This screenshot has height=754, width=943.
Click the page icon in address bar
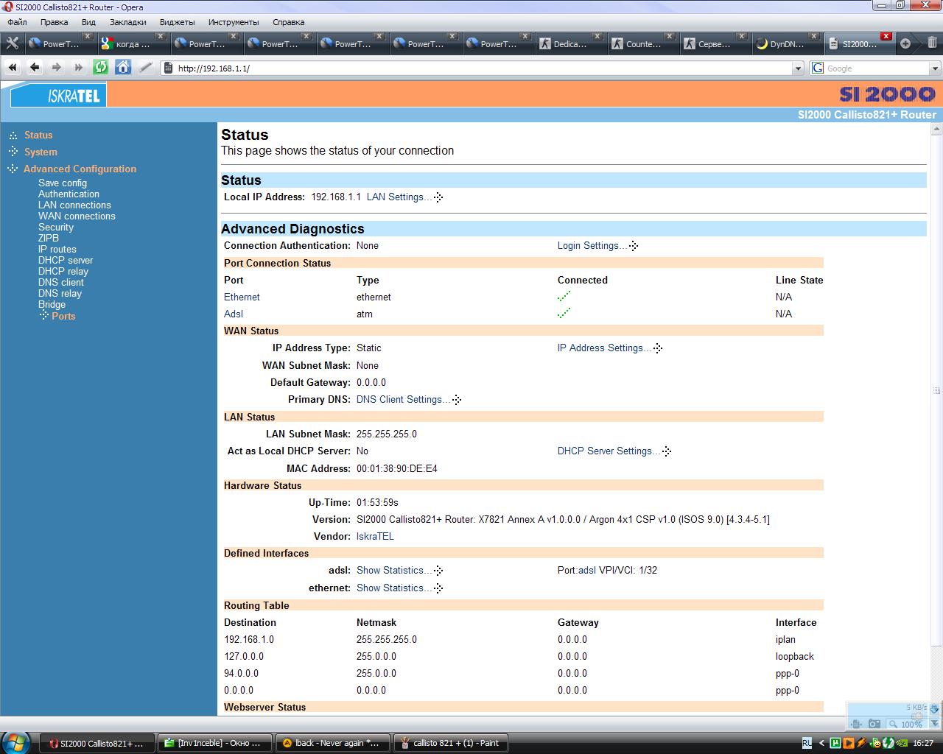click(x=168, y=68)
